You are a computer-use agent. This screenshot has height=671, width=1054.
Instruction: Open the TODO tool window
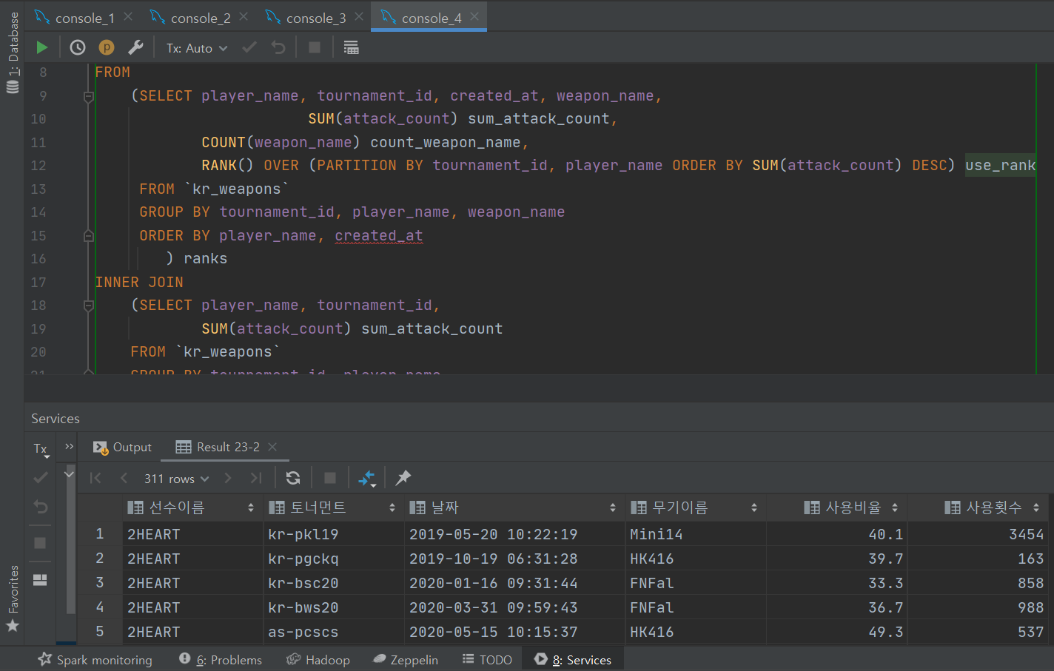pyautogui.click(x=487, y=660)
